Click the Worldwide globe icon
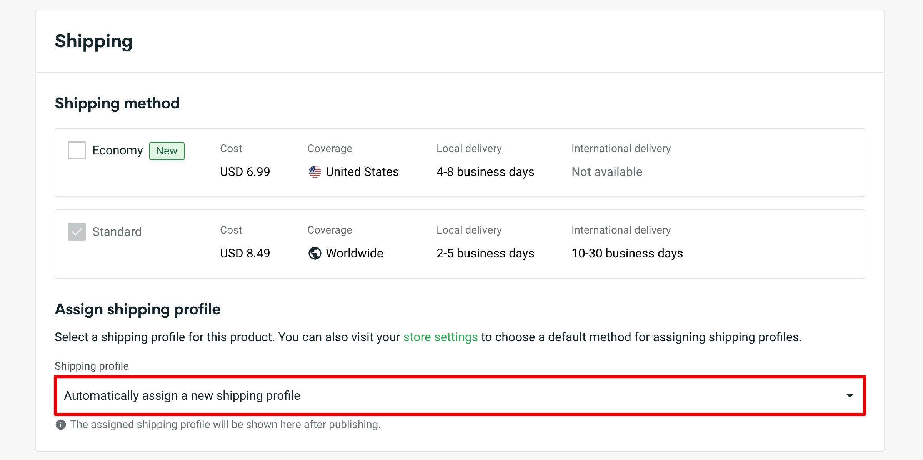 tap(315, 253)
